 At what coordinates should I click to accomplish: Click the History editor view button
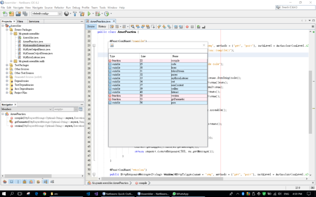102,27
